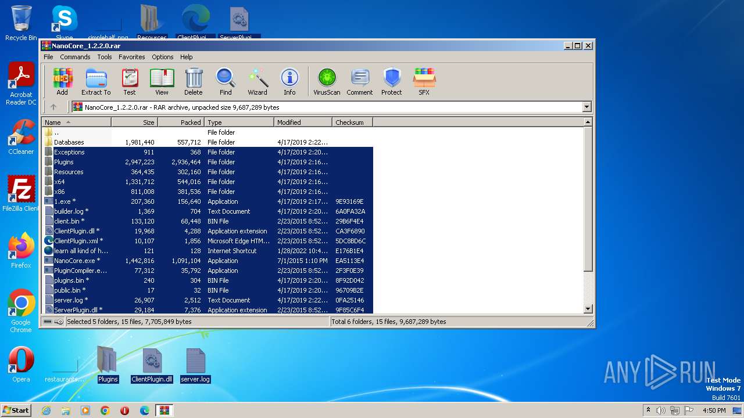The height and width of the screenshot is (418, 744).
Task: Launch the Wizard tool
Action: click(x=257, y=81)
